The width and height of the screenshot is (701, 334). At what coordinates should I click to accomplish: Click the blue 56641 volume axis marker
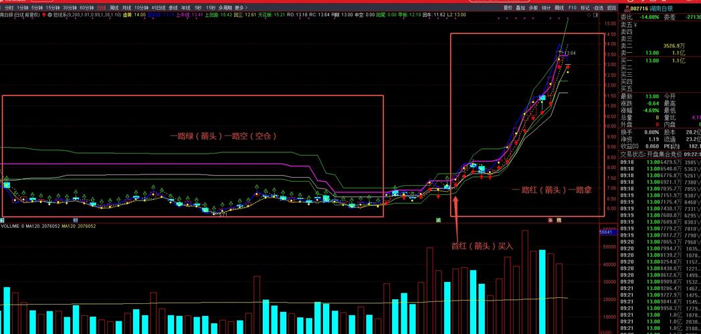(607, 231)
